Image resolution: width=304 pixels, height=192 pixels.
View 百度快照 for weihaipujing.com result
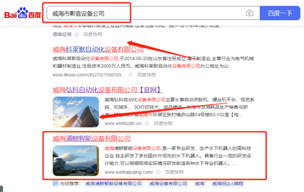pos(174,172)
